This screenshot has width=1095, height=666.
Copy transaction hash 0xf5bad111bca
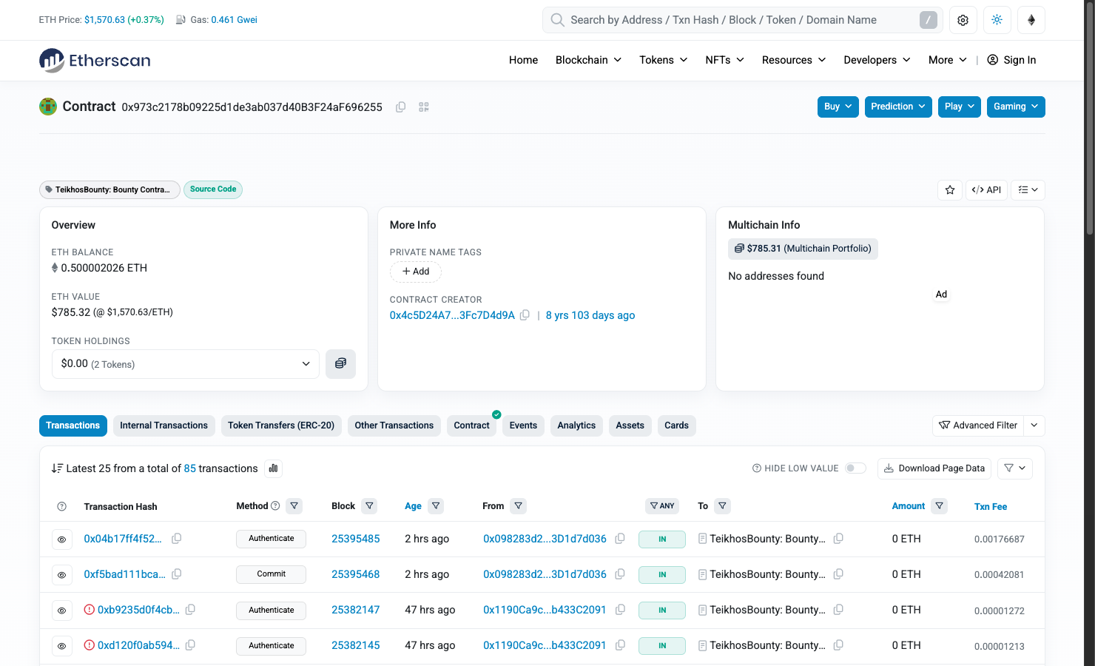177,574
